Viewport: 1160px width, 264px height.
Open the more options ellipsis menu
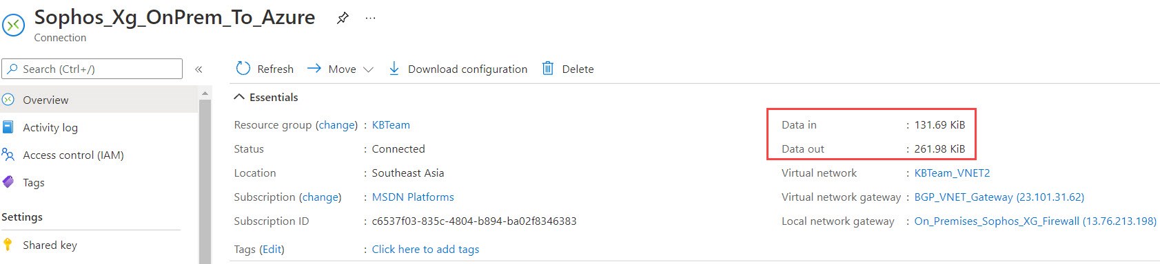[x=371, y=19]
